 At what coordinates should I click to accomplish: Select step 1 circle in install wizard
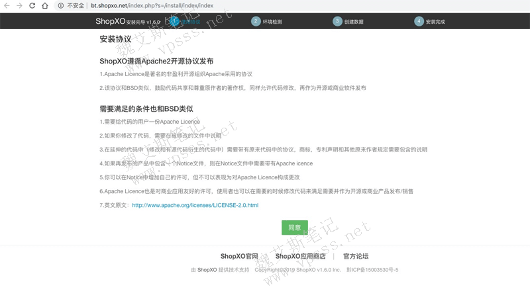175,21
